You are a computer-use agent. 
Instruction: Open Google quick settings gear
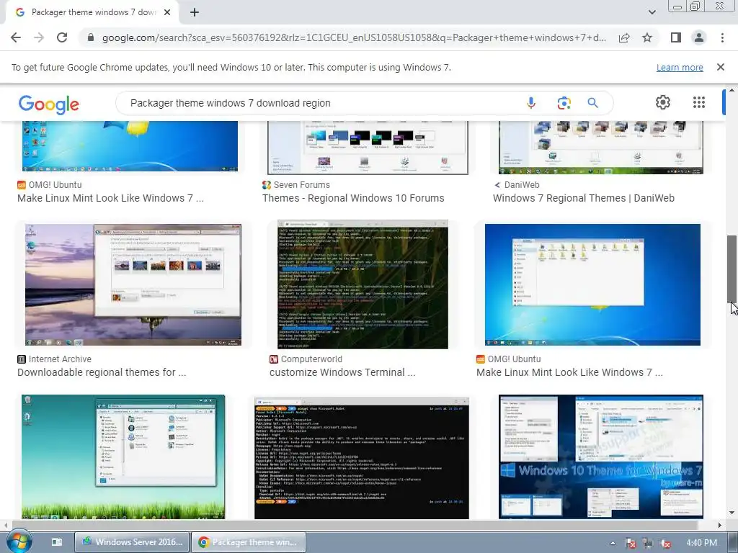(x=663, y=102)
